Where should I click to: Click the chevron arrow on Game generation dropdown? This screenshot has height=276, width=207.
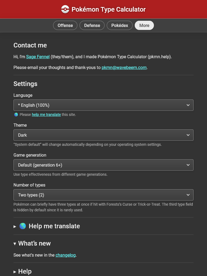pyautogui.click(x=188, y=165)
